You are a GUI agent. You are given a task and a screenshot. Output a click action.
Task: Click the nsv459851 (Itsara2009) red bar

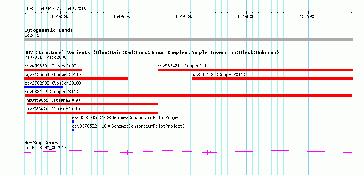coord(92,104)
